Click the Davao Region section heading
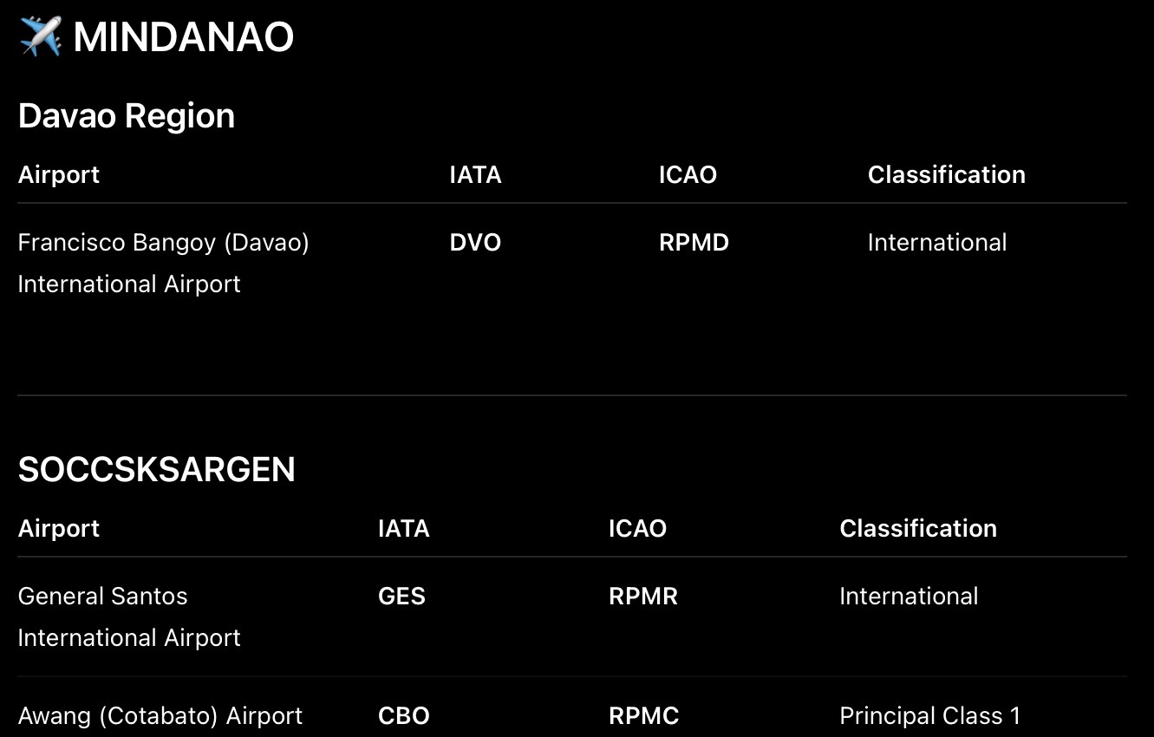1154x737 pixels. pyautogui.click(x=127, y=116)
